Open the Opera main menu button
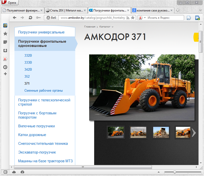This screenshot has height=176, width=204. [x=10, y=2]
